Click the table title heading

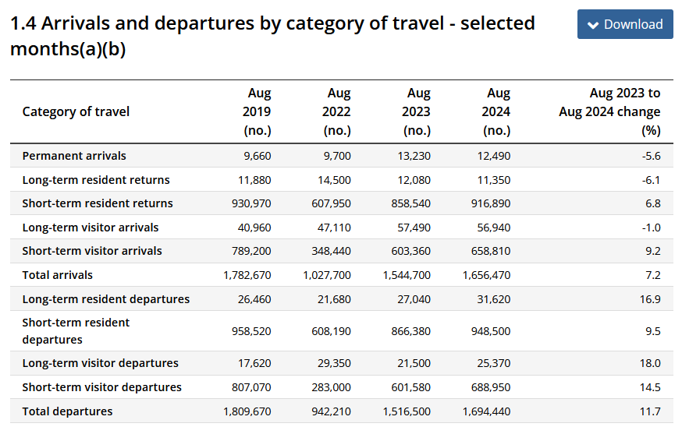(x=272, y=36)
